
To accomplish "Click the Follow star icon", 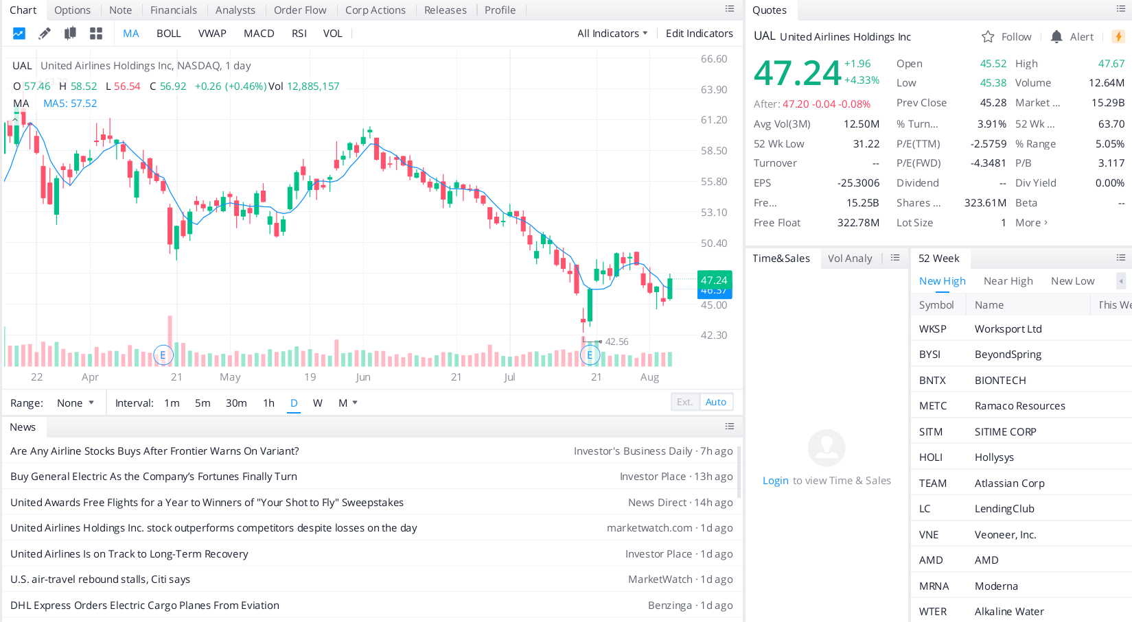I will pyautogui.click(x=988, y=37).
